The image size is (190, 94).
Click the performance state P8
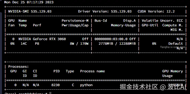tap(37, 43)
